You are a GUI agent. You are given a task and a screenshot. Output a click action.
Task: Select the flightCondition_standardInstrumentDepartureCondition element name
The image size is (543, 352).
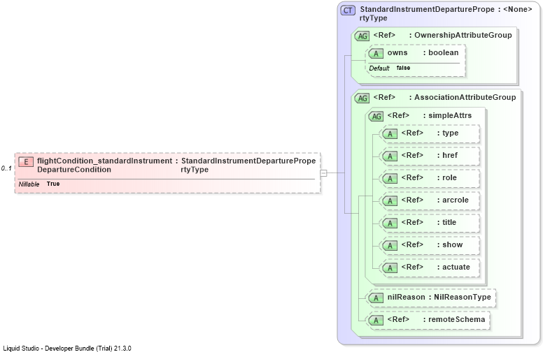(x=104, y=166)
